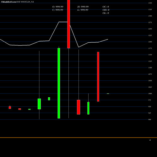Click the 'OL: 0' value
157x157 pixels.
click(x=106, y=13)
